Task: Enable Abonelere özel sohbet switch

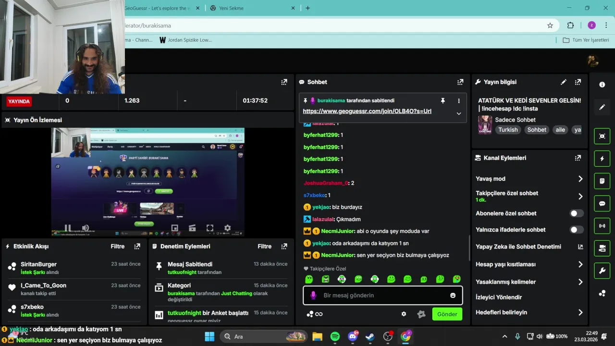Action: point(577,213)
